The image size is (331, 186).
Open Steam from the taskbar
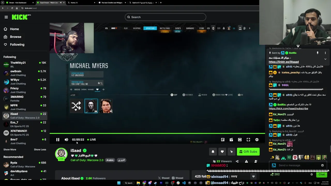(x=155, y=183)
